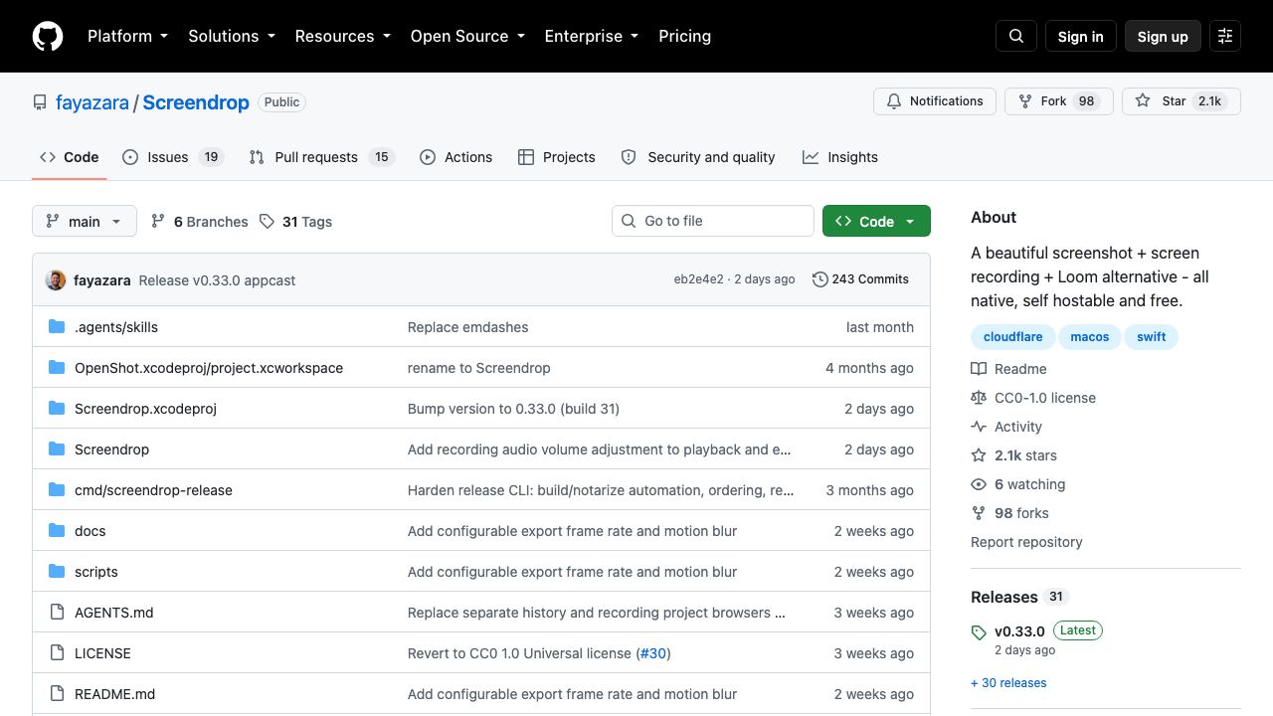Switch to the Pull requests tab

pyautogui.click(x=322, y=157)
